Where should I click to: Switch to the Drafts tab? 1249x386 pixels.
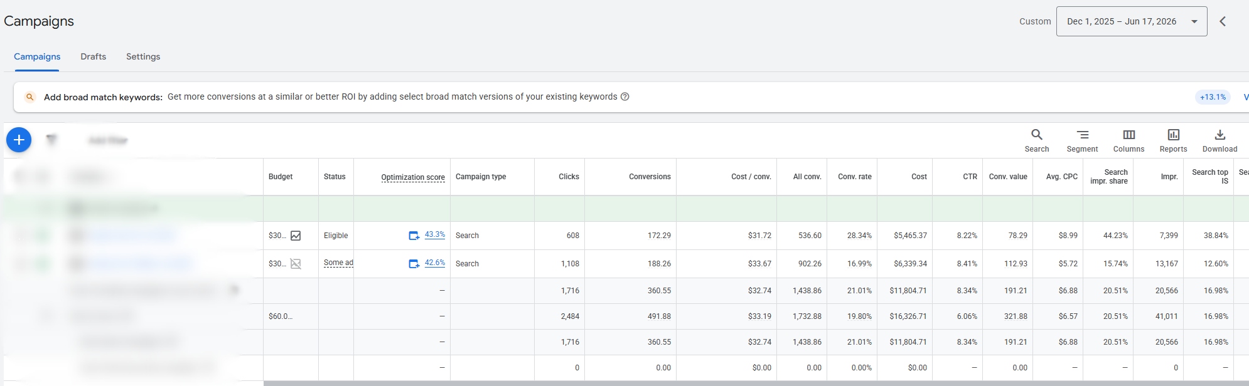(x=93, y=56)
